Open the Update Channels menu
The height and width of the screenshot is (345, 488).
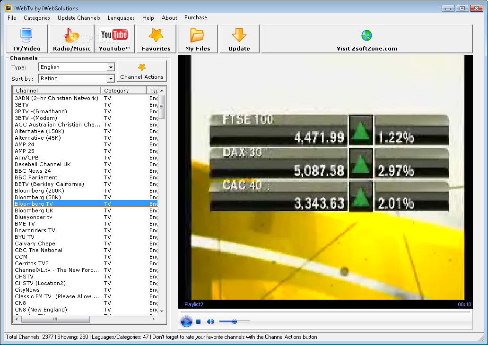click(79, 18)
